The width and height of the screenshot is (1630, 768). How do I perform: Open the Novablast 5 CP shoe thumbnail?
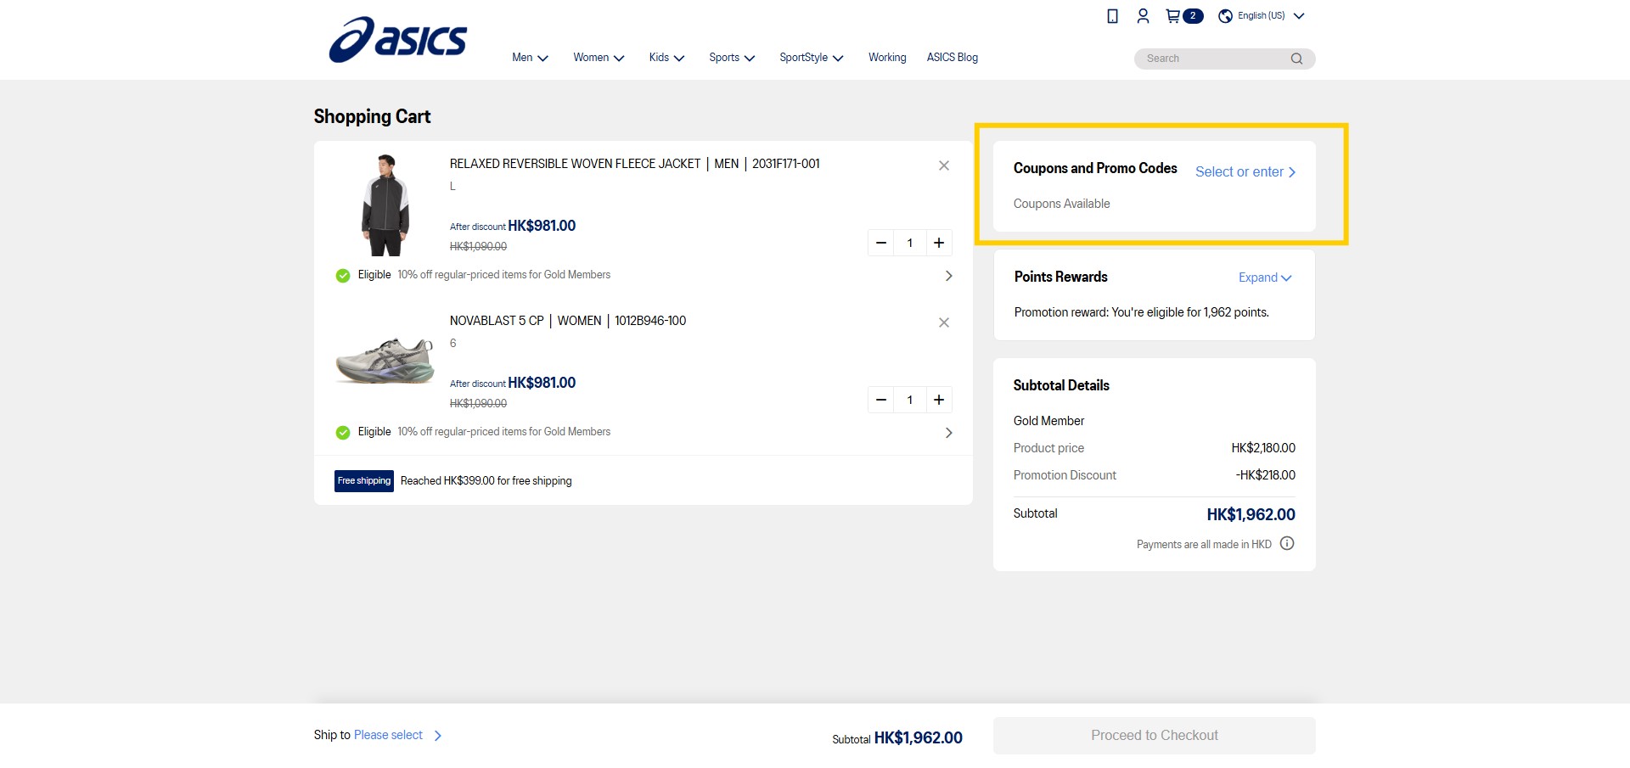click(385, 362)
